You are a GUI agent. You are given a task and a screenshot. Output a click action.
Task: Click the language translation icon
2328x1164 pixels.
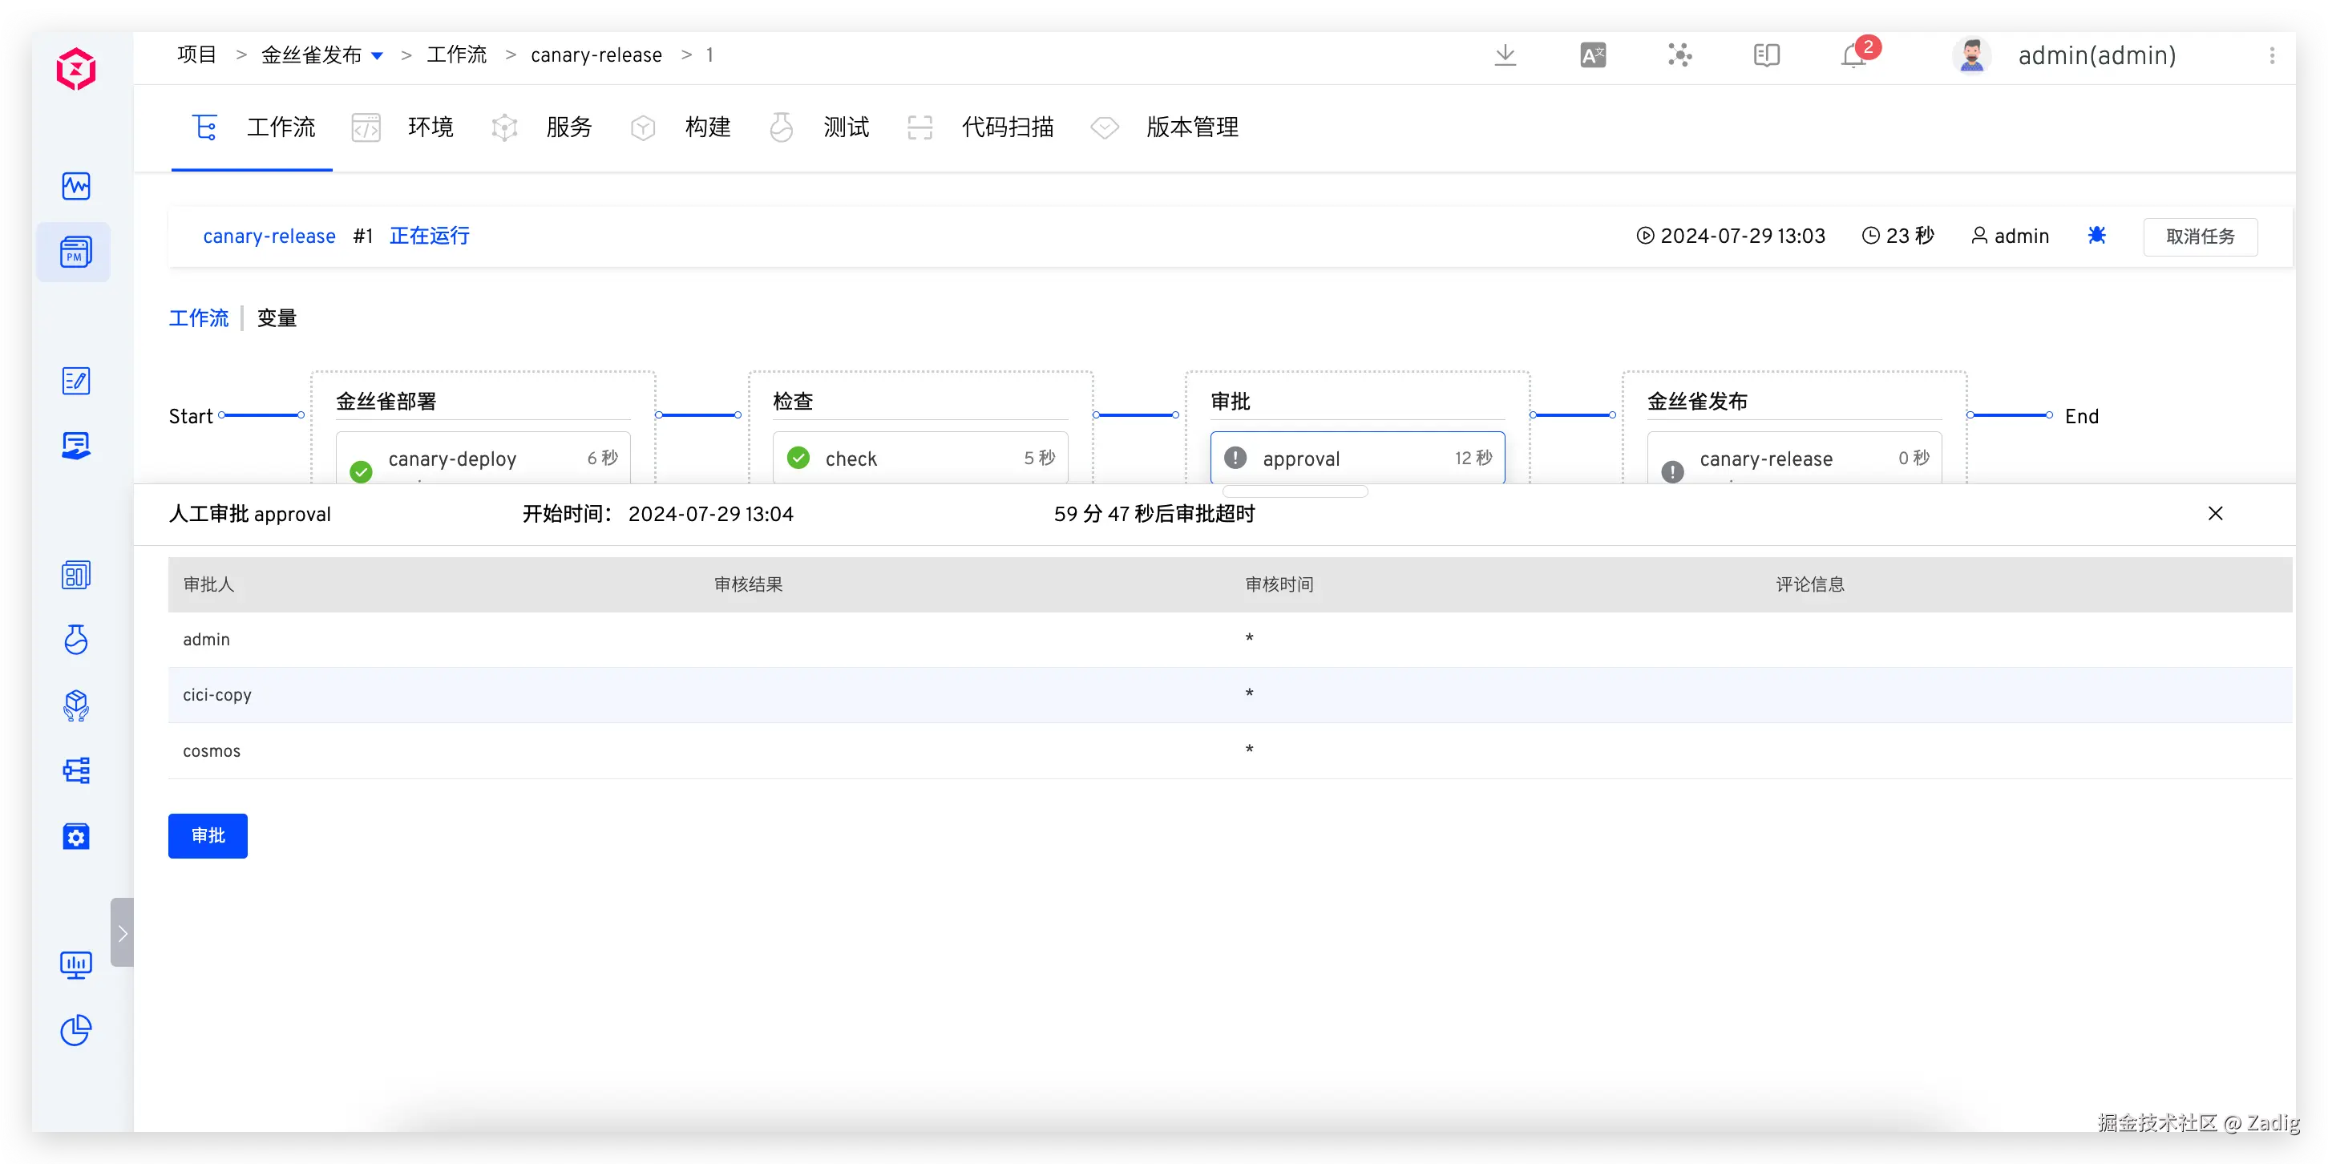(x=1592, y=55)
